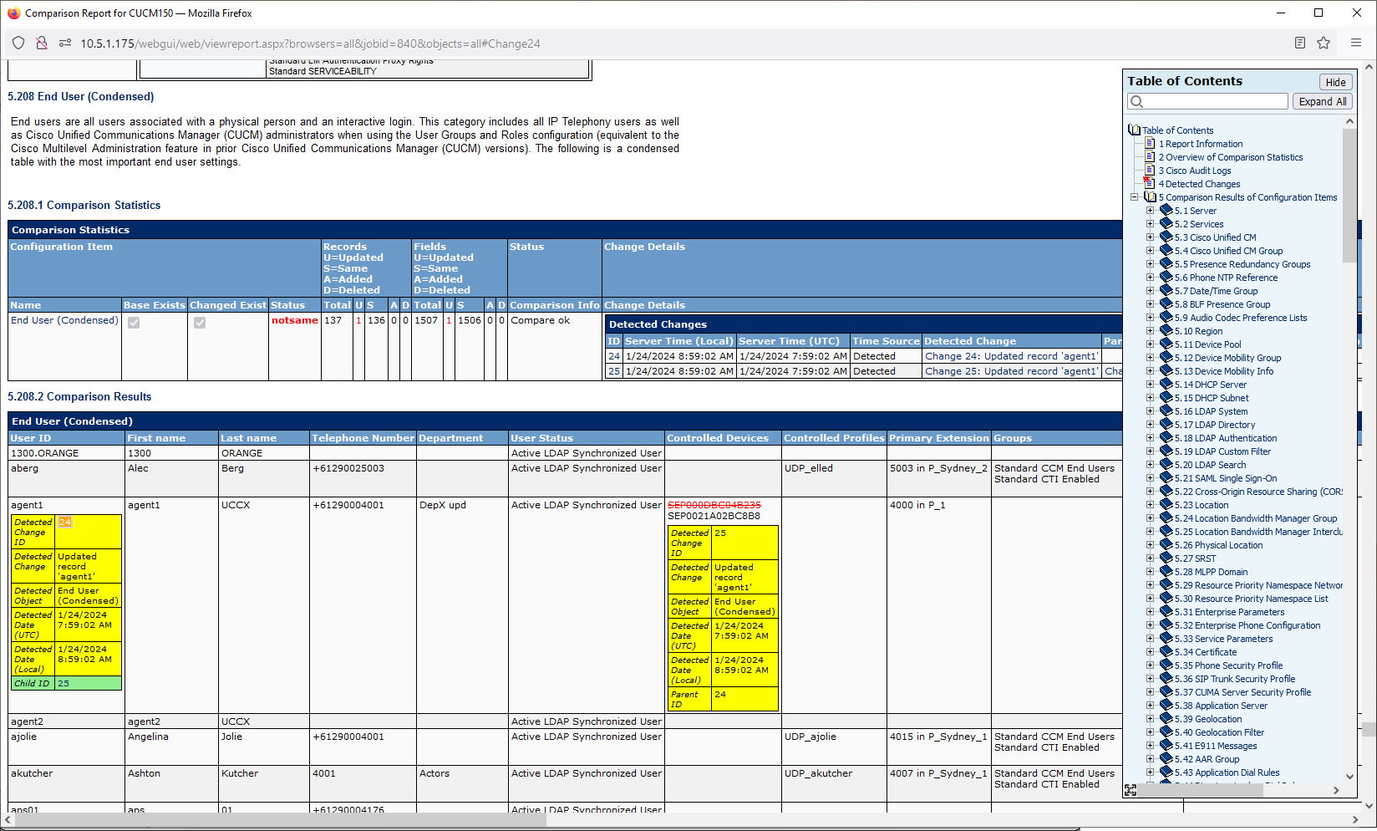Open the change ID 25 link in Detected Changes

click(x=614, y=371)
